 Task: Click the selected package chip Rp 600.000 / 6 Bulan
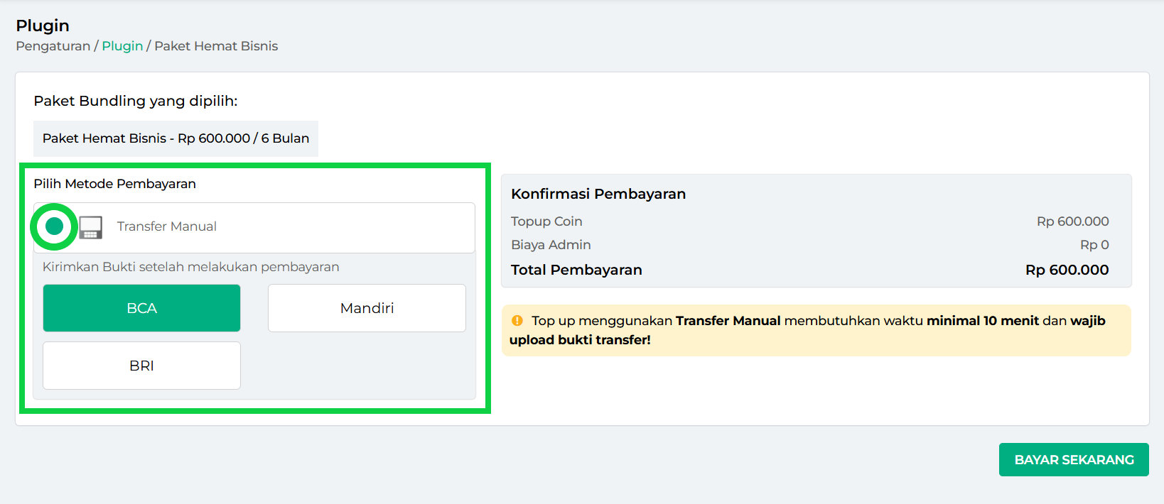(176, 138)
